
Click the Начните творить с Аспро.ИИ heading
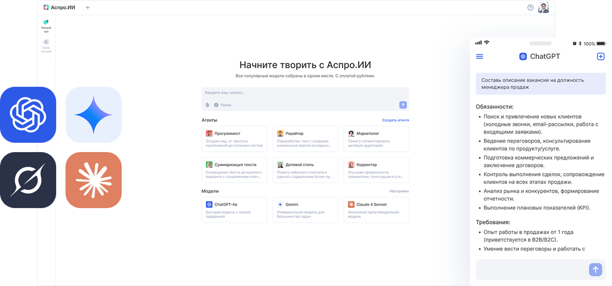click(x=305, y=65)
